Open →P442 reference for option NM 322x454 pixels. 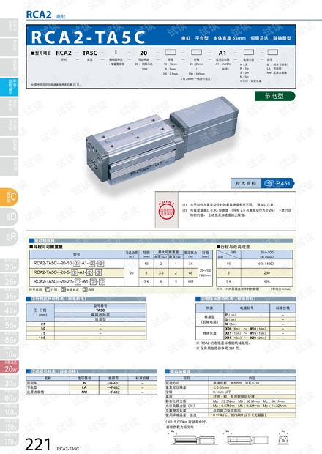pos(113,392)
